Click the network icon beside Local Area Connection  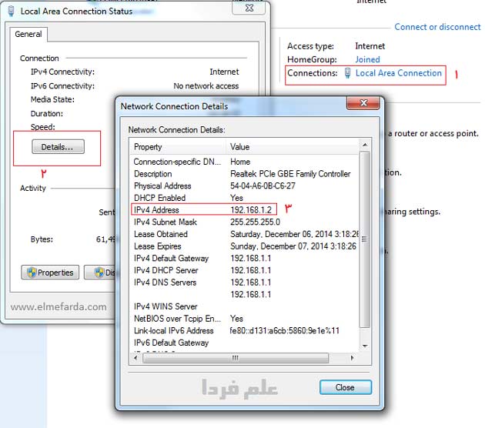point(348,73)
